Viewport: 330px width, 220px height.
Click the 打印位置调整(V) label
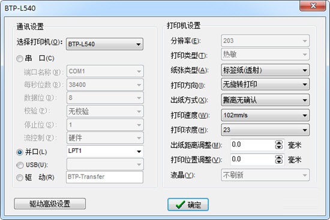[x=196, y=159]
